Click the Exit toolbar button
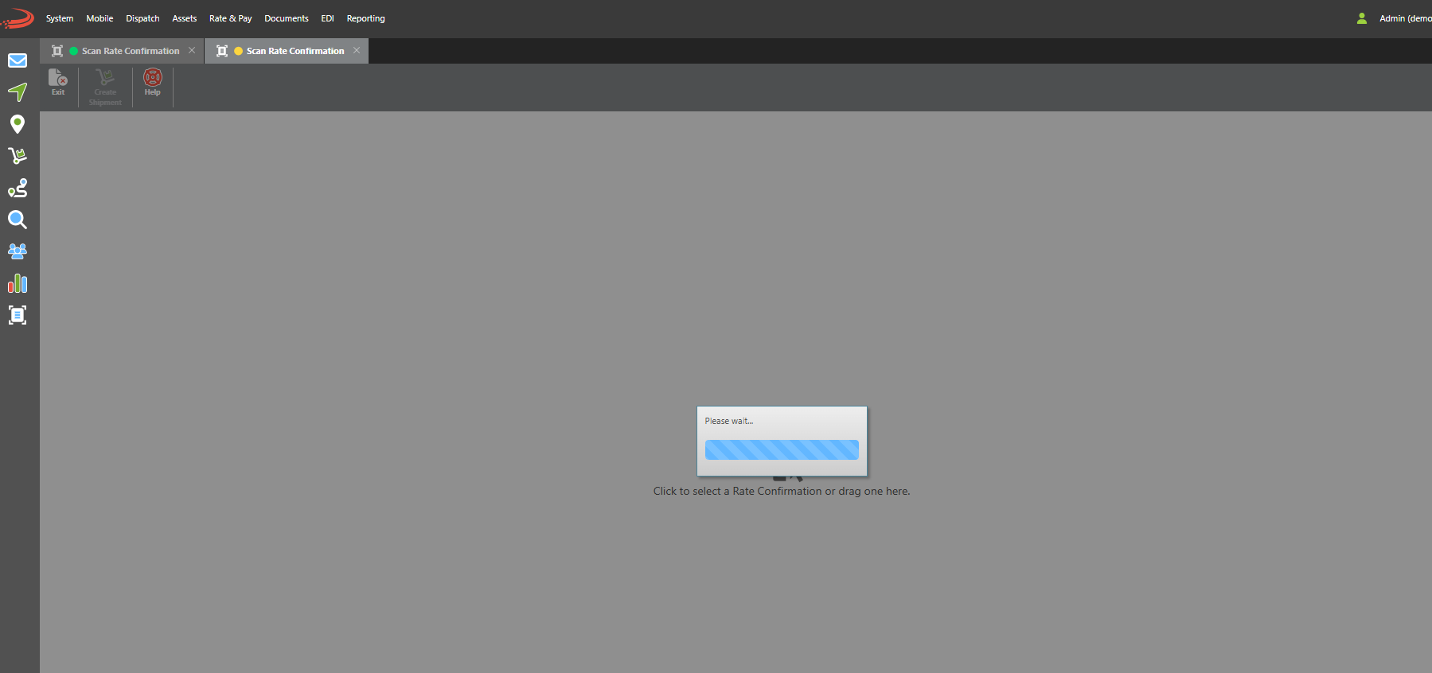Screen dimensions: 1432x673 point(58,82)
